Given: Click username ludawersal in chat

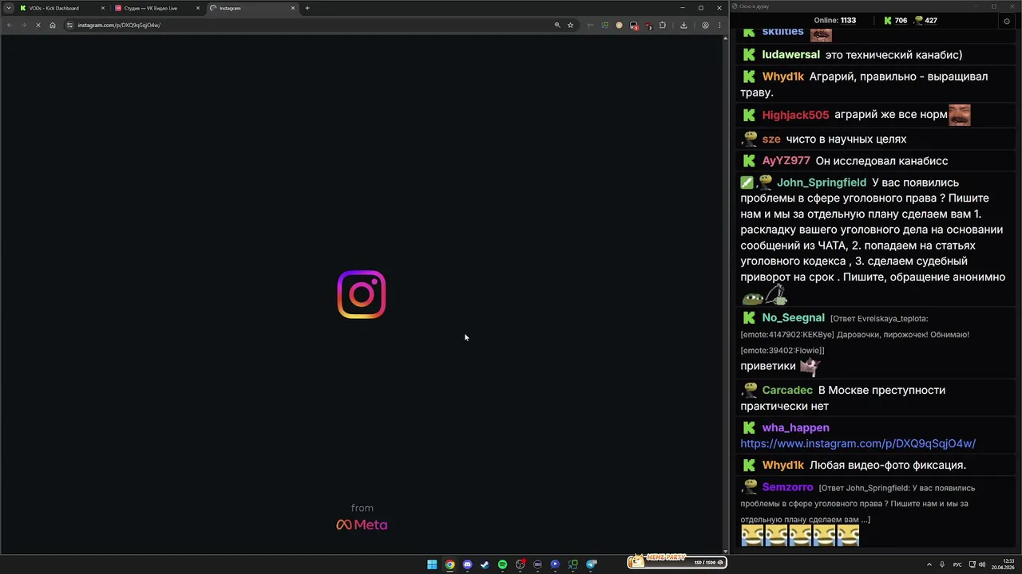Looking at the screenshot, I should 790,54.
